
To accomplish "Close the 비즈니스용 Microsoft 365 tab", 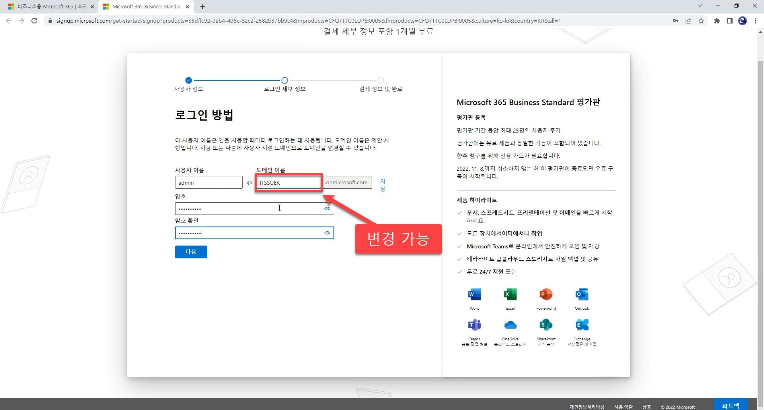I will [92, 7].
